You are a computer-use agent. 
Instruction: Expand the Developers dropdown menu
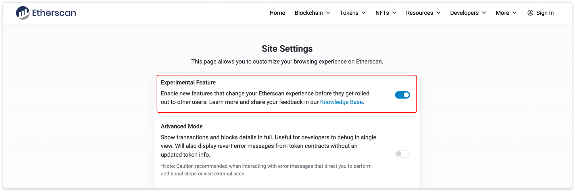tap(464, 13)
